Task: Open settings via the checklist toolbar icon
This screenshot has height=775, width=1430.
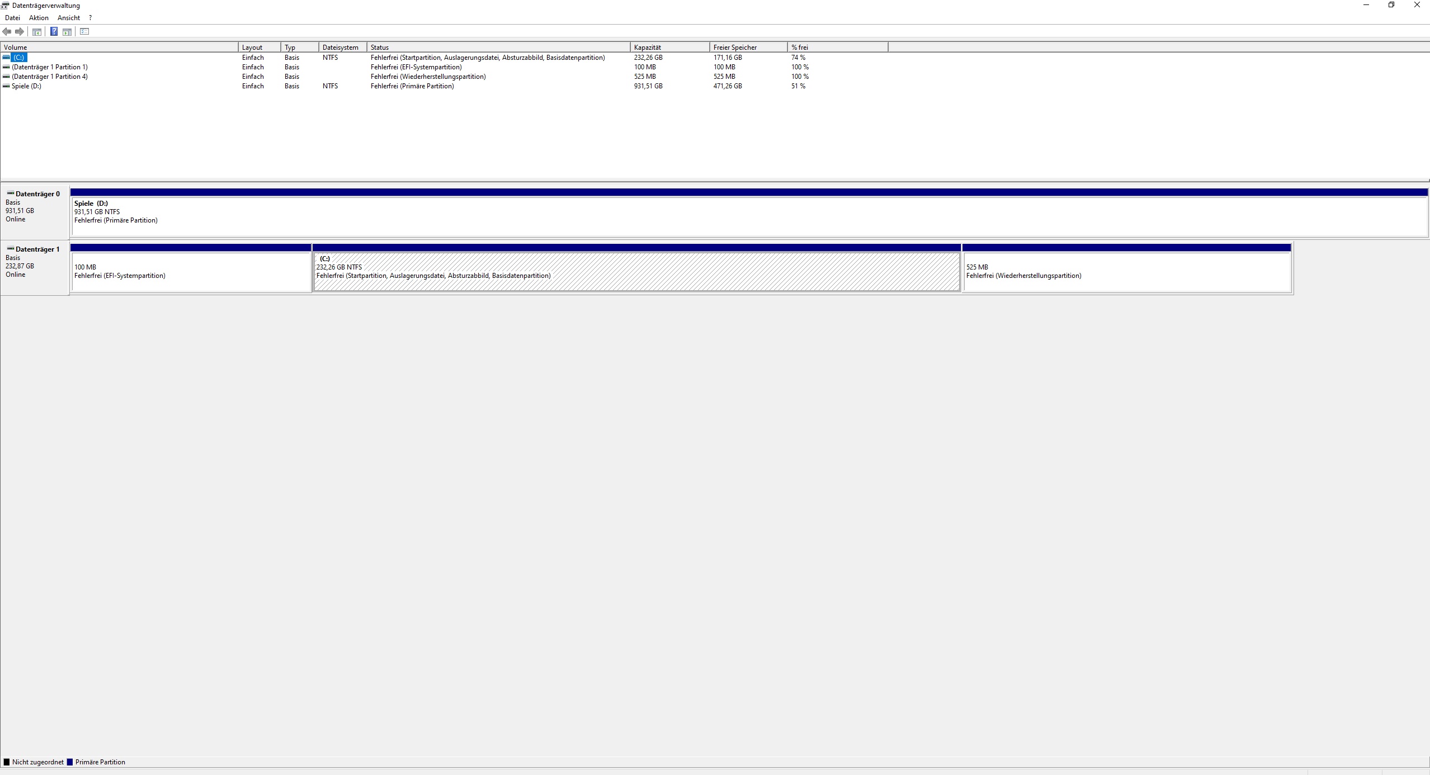Action: 84,32
